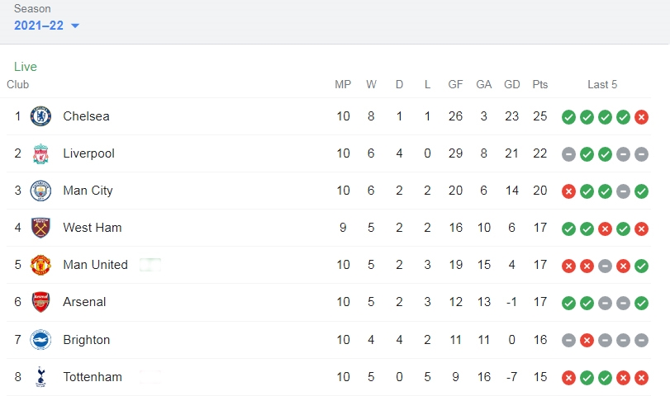This screenshot has height=396, width=670.
Task: Click the West Ham club crest
Action: pyautogui.click(x=40, y=228)
